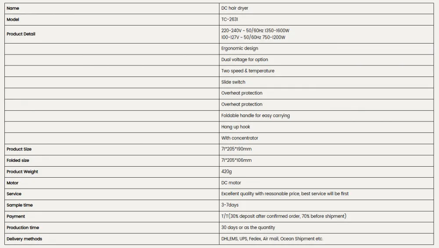Click the 'Slide switch' feature cell
This screenshot has width=439, height=248.
point(327,82)
